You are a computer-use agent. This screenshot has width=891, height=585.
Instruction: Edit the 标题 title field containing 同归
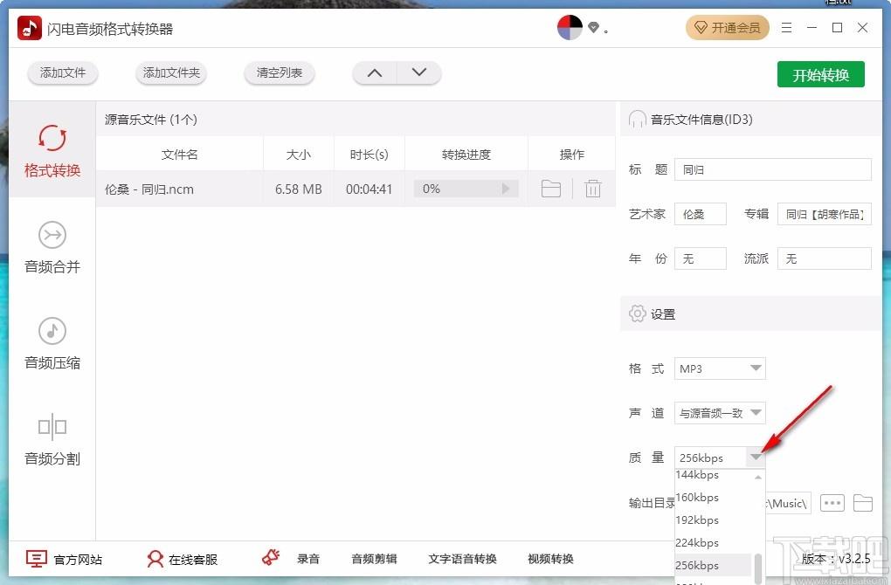tap(773, 169)
